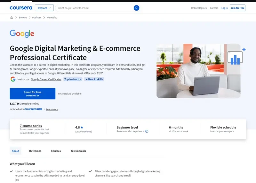Click the Top Instructor badge
Screen dimensions: 256x183
tap(73, 79)
